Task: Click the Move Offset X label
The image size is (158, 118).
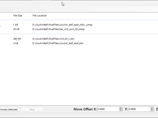Action: tap(85, 109)
